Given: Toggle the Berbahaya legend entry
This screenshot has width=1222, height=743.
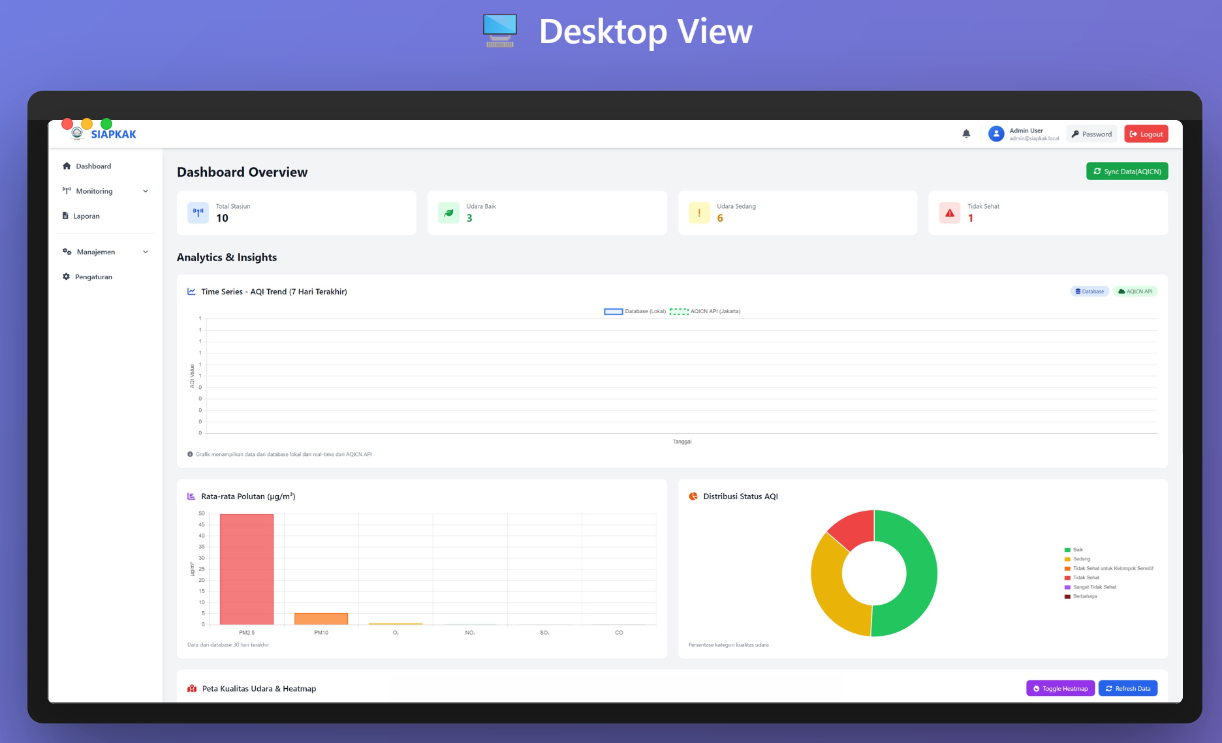Looking at the screenshot, I should point(1080,596).
